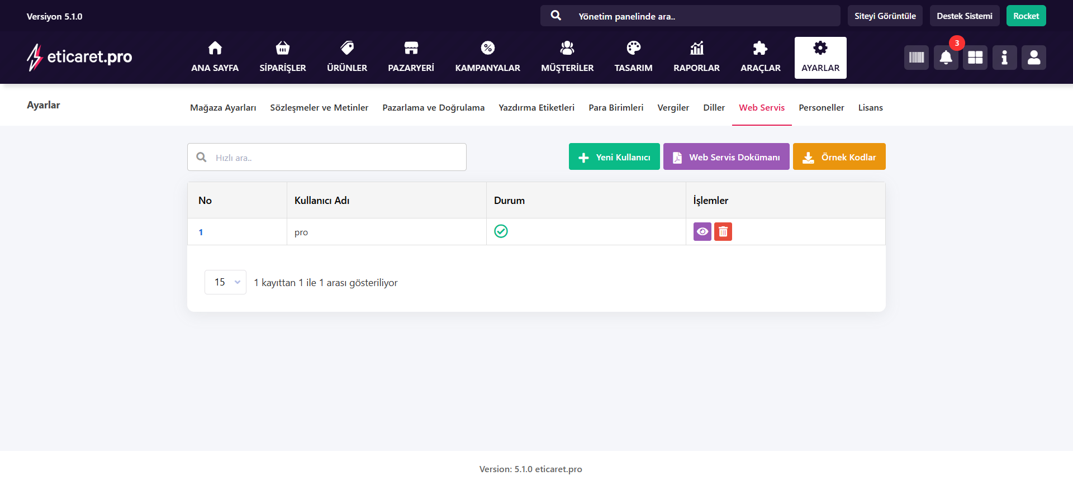Open the barcode scanner icon
1073x485 pixels.
pyautogui.click(x=916, y=58)
